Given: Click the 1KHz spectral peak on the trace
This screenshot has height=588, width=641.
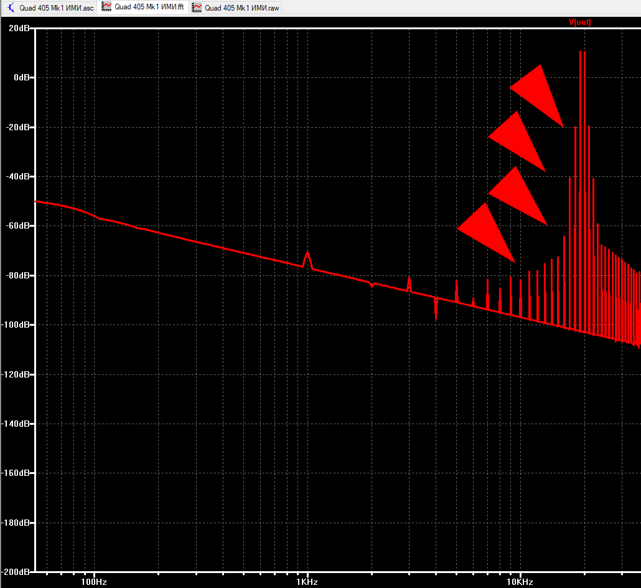Looking at the screenshot, I should click(307, 259).
